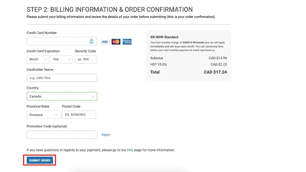The width and height of the screenshot is (306, 172).
Task: Click the total amount CAD $17.24
Action: click(x=215, y=72)
